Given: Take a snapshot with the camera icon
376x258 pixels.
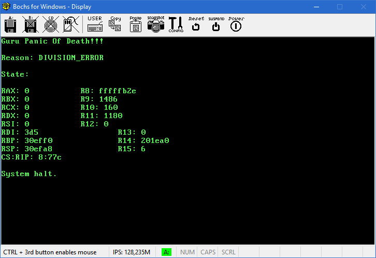Looking at the screenshot, I should click(x=156, y=24).
